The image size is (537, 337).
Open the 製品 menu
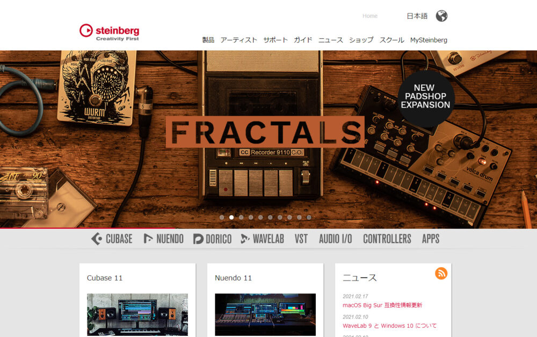click(x=208, y=40)
